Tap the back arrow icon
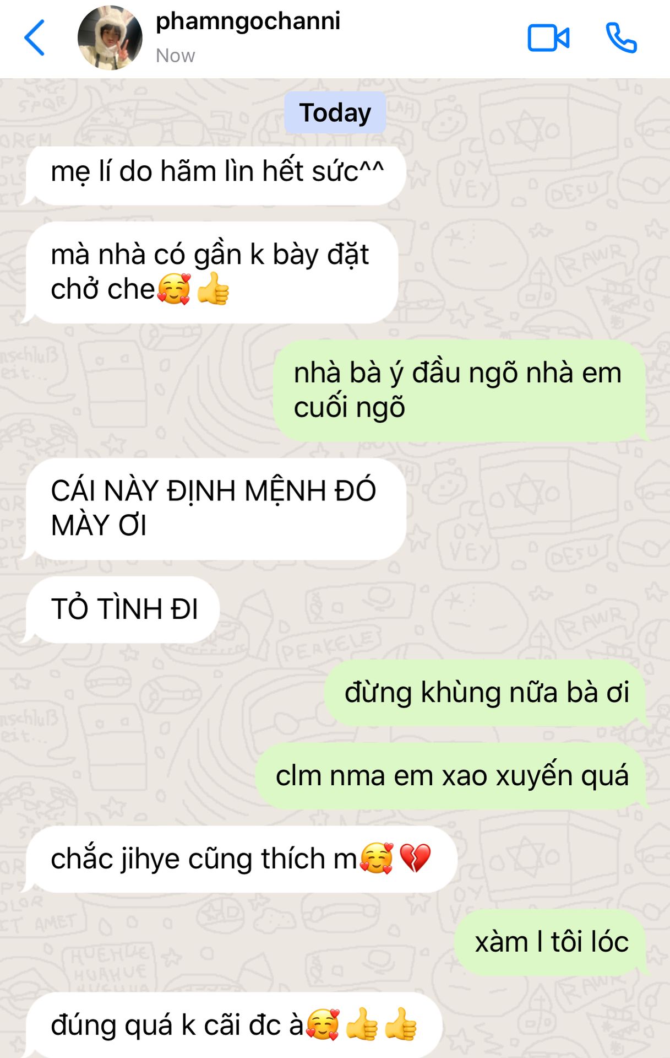The image size is (670, 1058). click(x=34, y=37)
